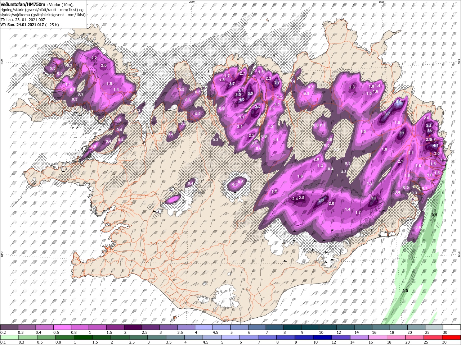
Task: Select lower legend deep blue swatch at 10
Action: click(323, 337)
